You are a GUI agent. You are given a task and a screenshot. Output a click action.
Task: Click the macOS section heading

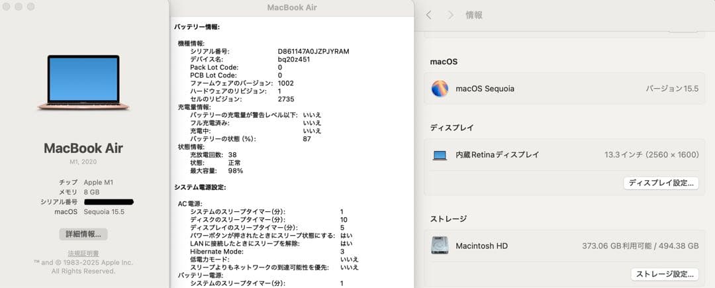click(444, 62)
